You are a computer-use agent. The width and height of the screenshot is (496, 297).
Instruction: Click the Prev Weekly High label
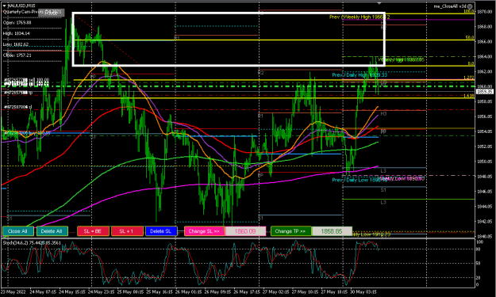tap(360, 17)
